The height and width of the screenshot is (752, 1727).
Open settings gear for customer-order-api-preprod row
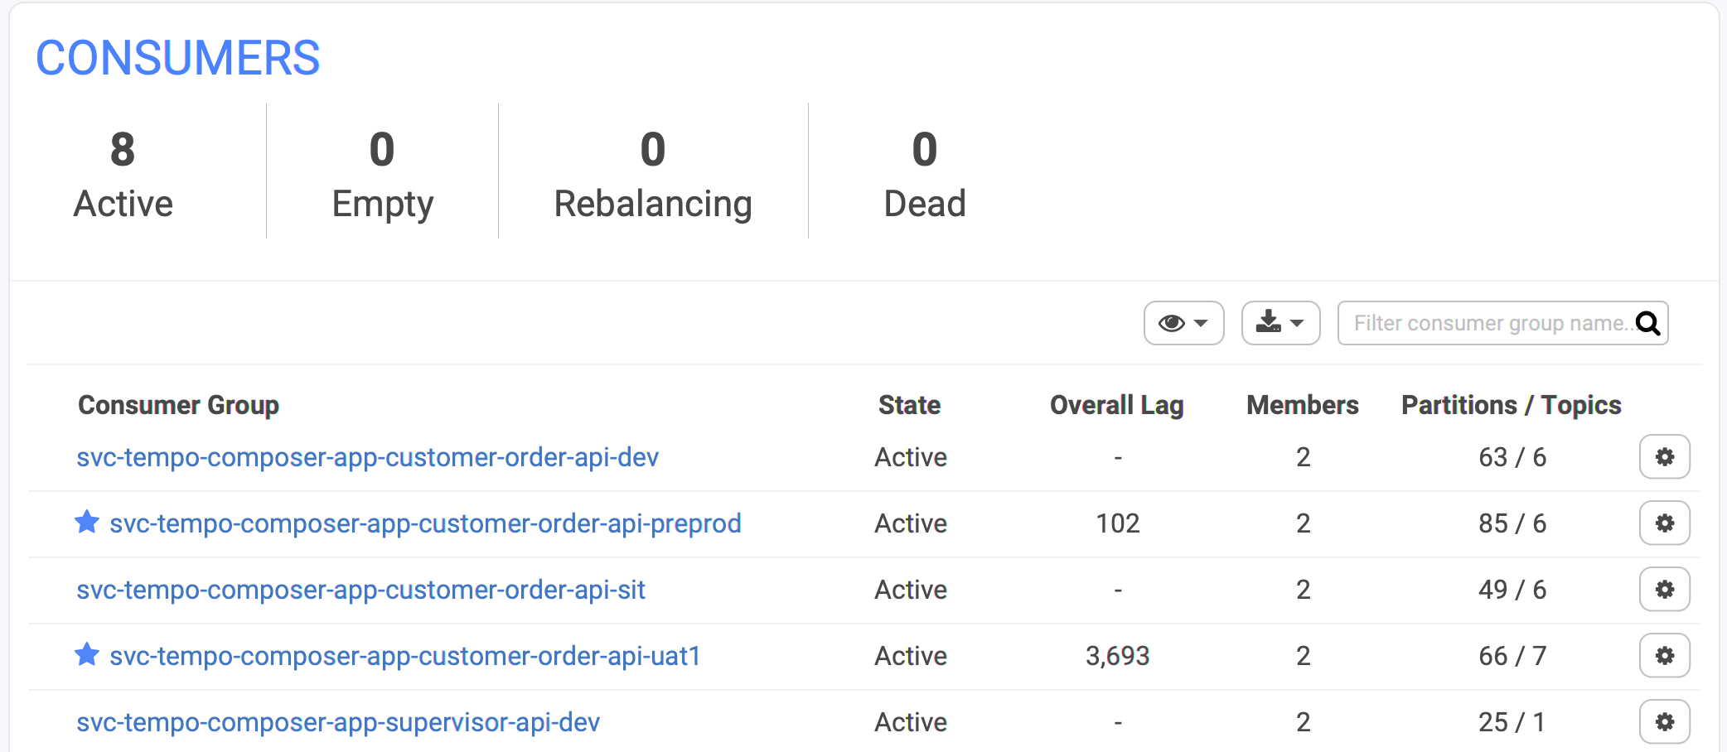pos(1664,523)
